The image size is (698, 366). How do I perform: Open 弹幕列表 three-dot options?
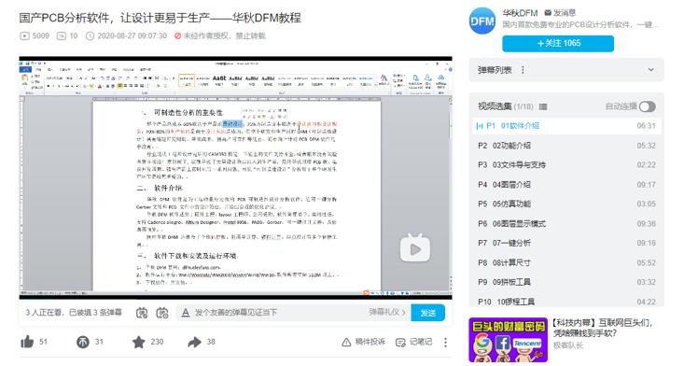(523, 70)
